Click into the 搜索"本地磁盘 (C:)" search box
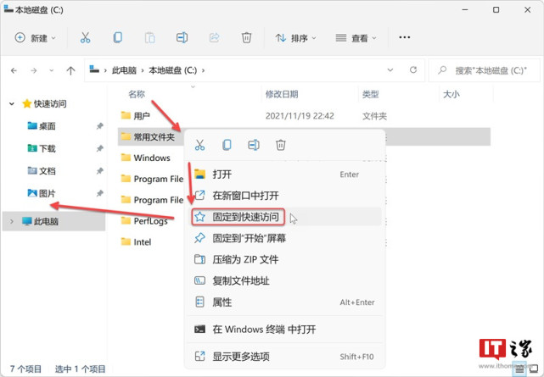This screenshot has width=544, height=377. pos(485,70)
